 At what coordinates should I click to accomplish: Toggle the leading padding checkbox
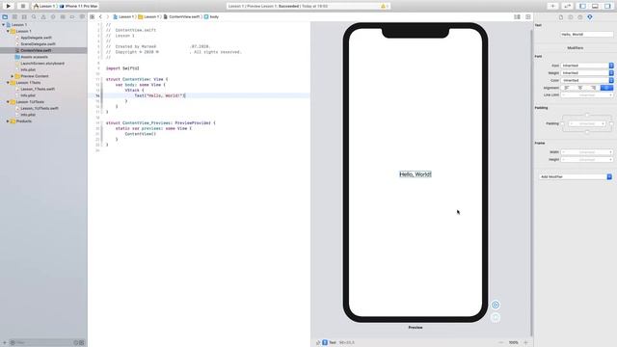point(562,123)
